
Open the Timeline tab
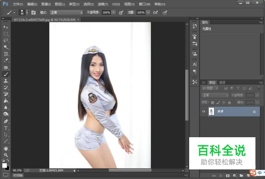[x=18, y=176]
